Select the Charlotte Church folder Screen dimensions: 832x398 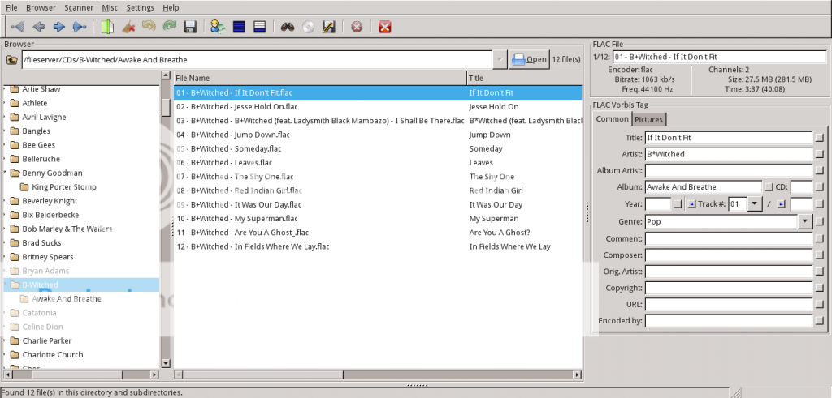coord(53,354)
